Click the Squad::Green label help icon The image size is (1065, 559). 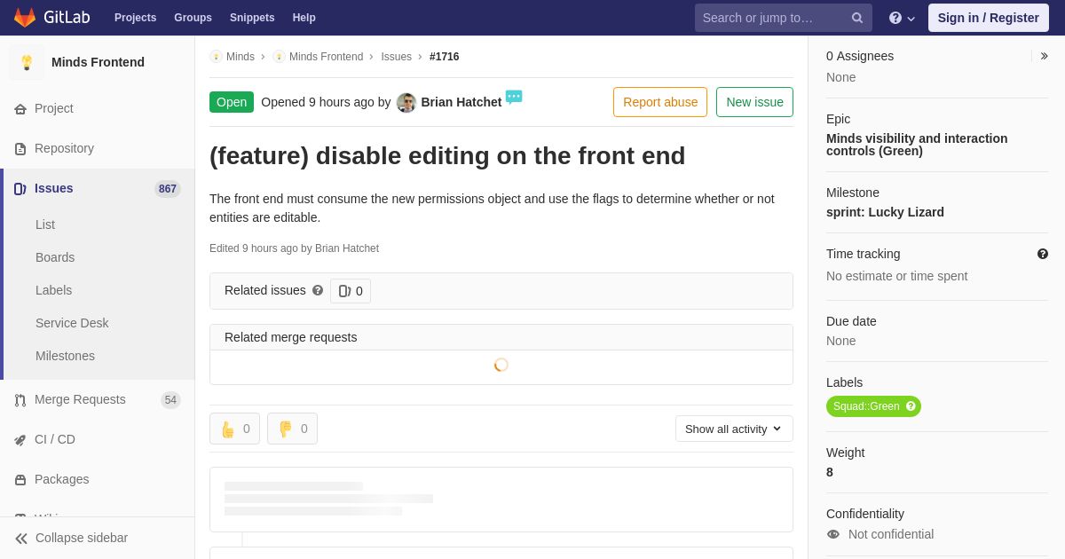[911, 406]
